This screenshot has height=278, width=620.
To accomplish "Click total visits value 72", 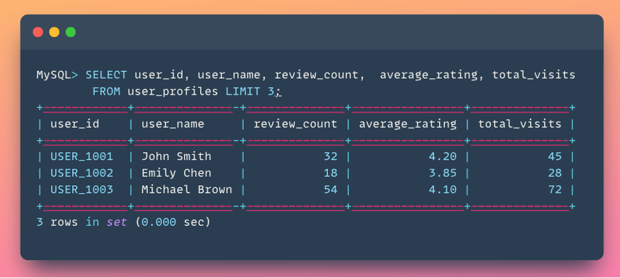I will (555, 189).
